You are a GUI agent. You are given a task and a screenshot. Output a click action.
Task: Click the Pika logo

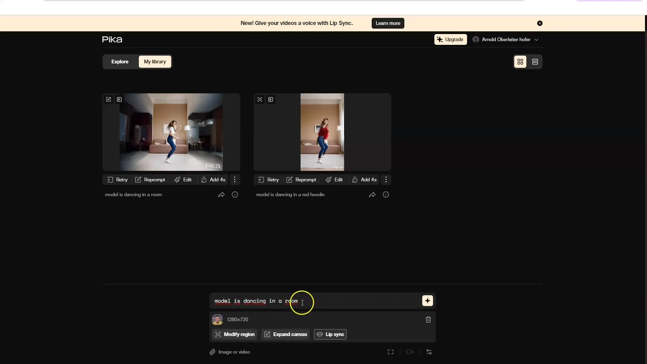tap(112, 39)
